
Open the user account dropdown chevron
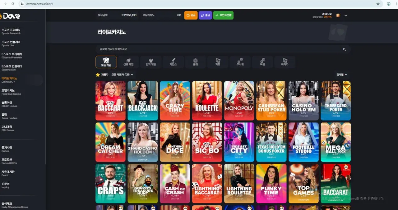click(346, 15)
